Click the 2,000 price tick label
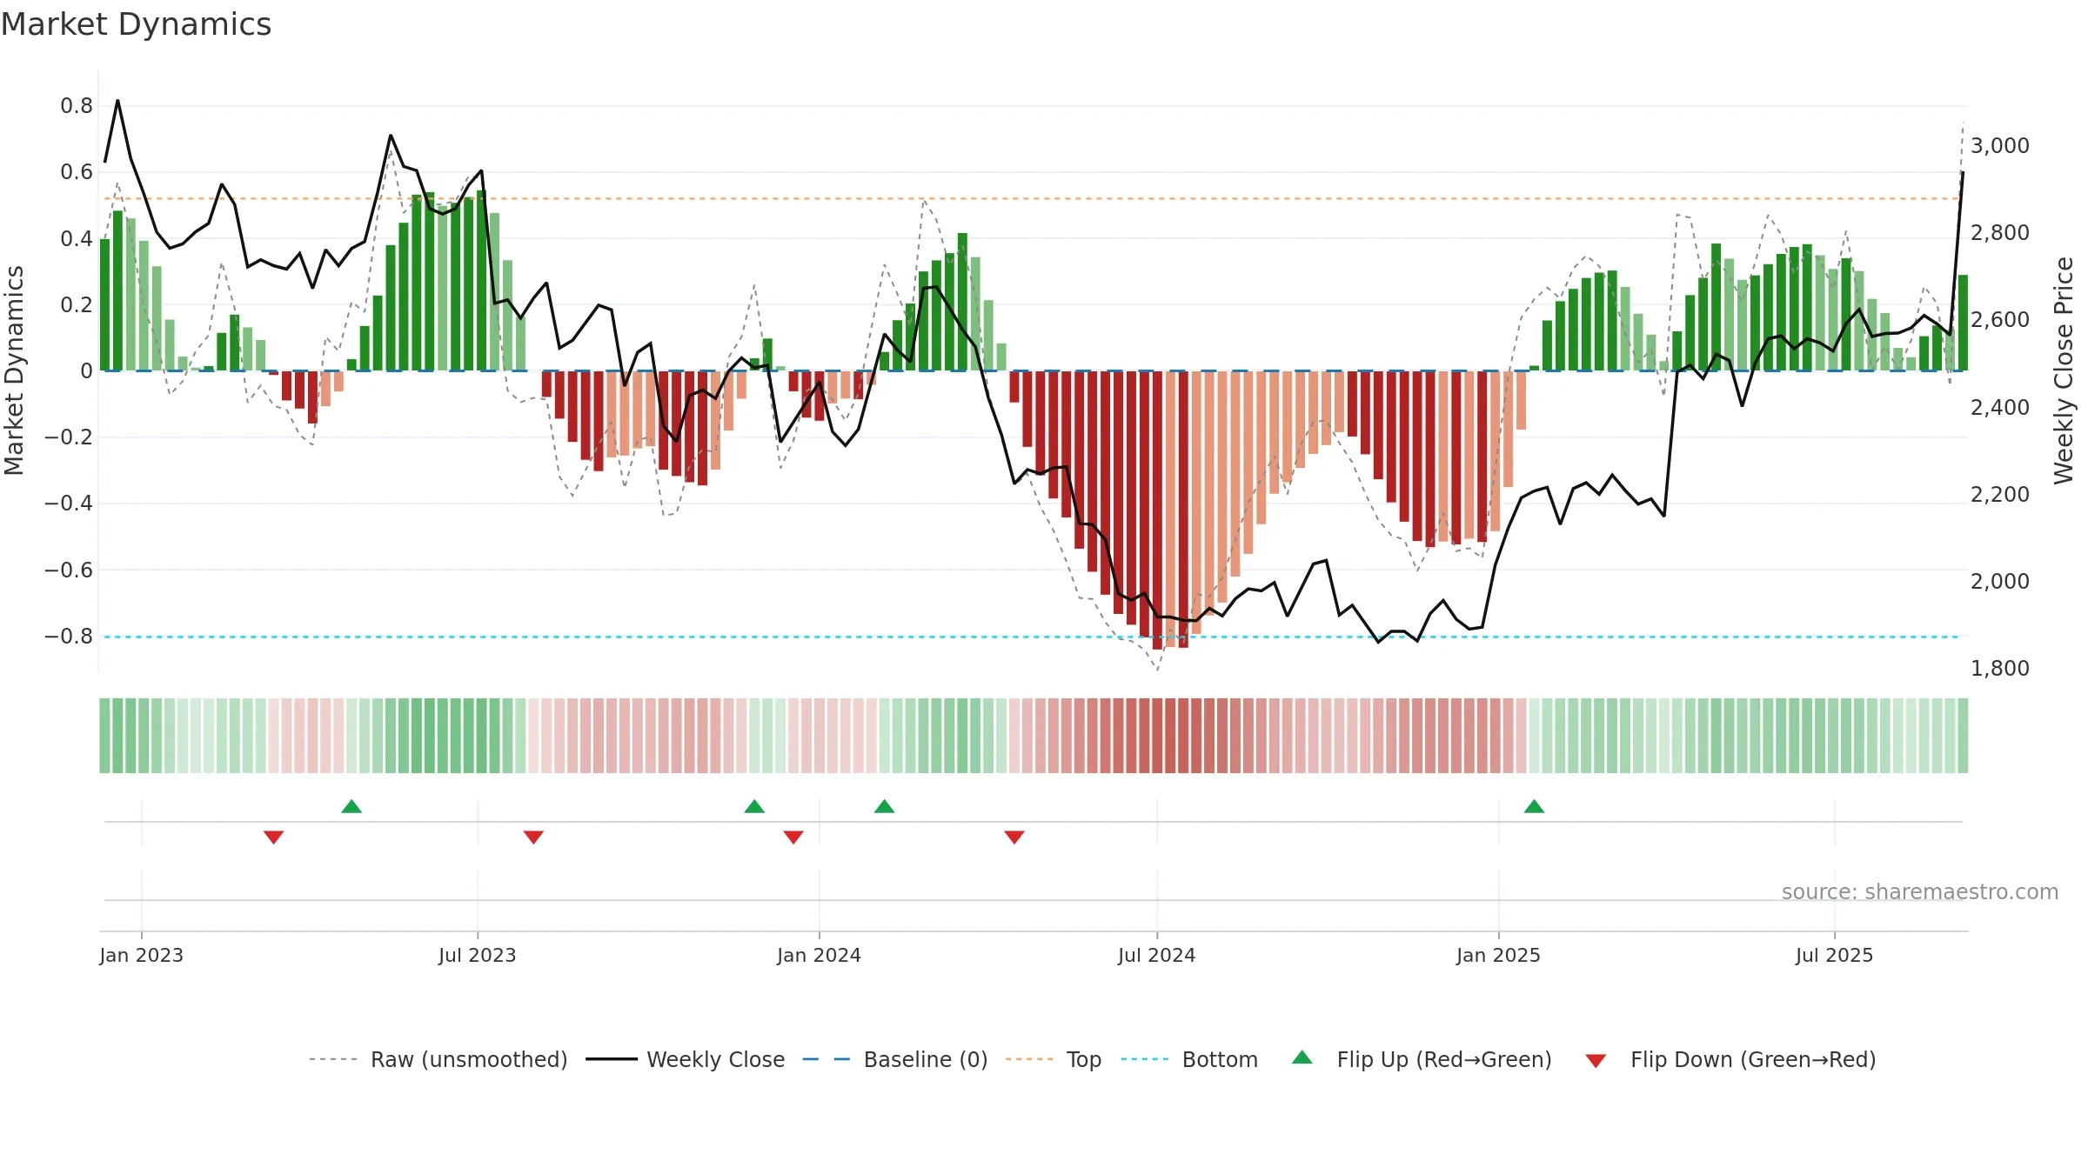 (x=1999, y=581)
